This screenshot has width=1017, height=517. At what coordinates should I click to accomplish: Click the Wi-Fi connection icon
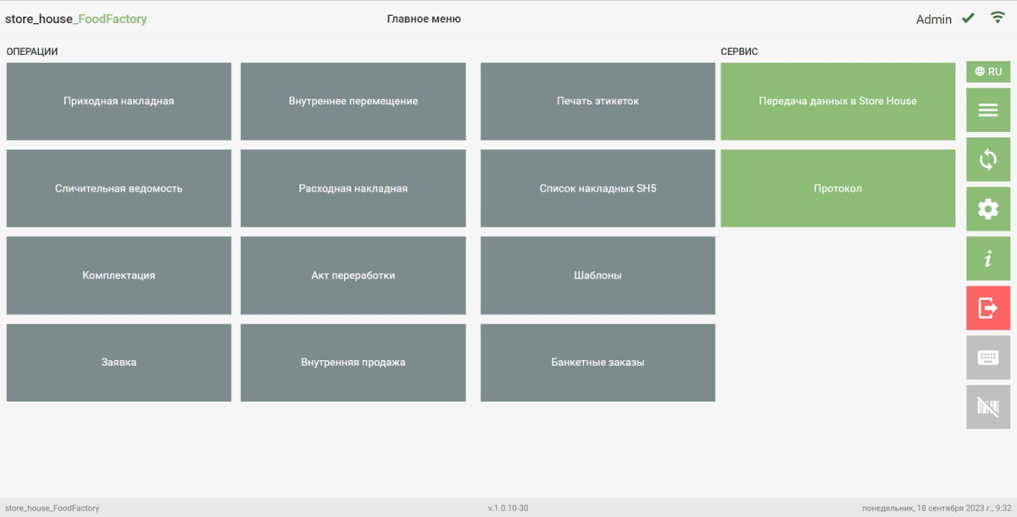(x=998, y=18)
